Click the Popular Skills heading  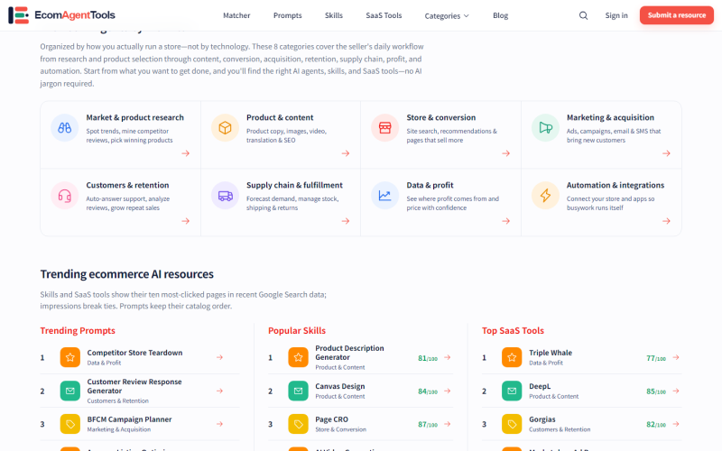pyautogui.click(x=297, y=330)
